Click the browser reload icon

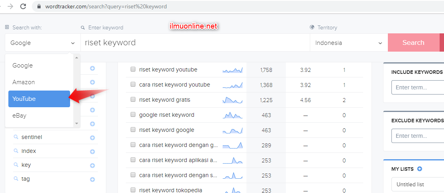(x=23, y=6)
